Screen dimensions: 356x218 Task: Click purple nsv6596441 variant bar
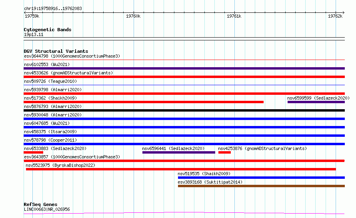click(x=179, y=152)
